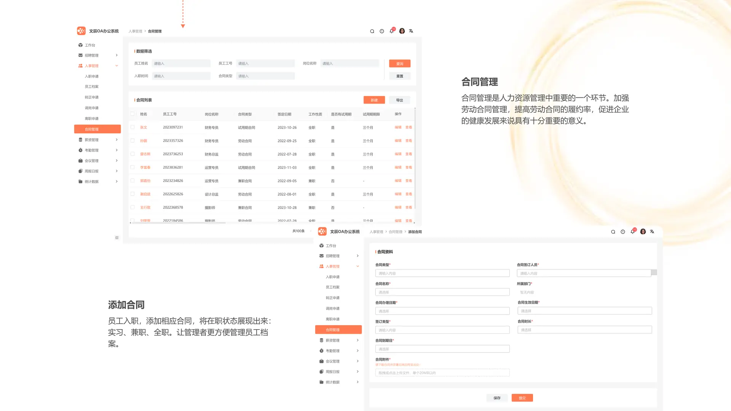The image size is (731, 411).
Task: Check the row checkbox for 孙鹏
Action: [x=132, y=140]
